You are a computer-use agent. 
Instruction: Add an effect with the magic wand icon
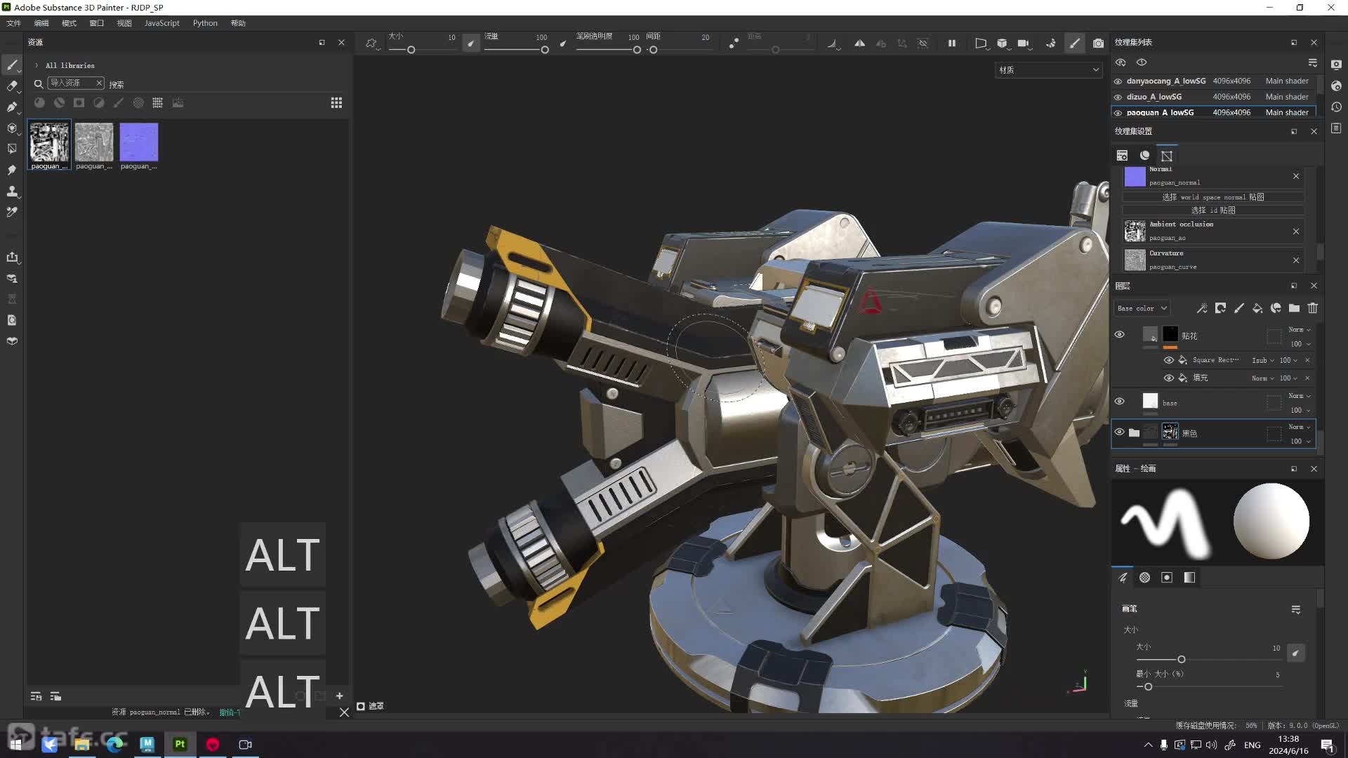tap(1202, 308)
